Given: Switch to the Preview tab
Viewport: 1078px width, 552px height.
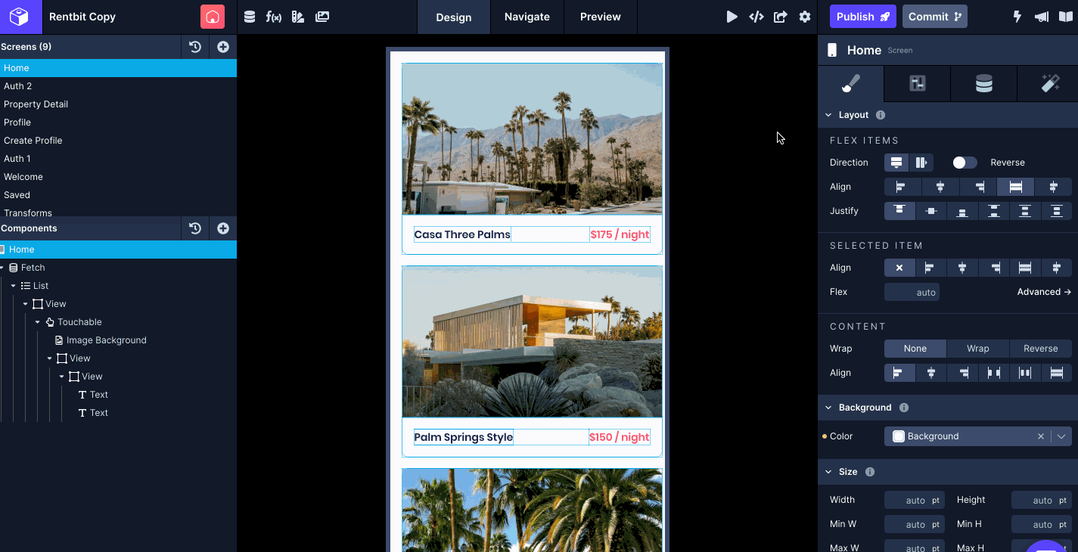Looking at the screenshot, I should pos(601,17).
